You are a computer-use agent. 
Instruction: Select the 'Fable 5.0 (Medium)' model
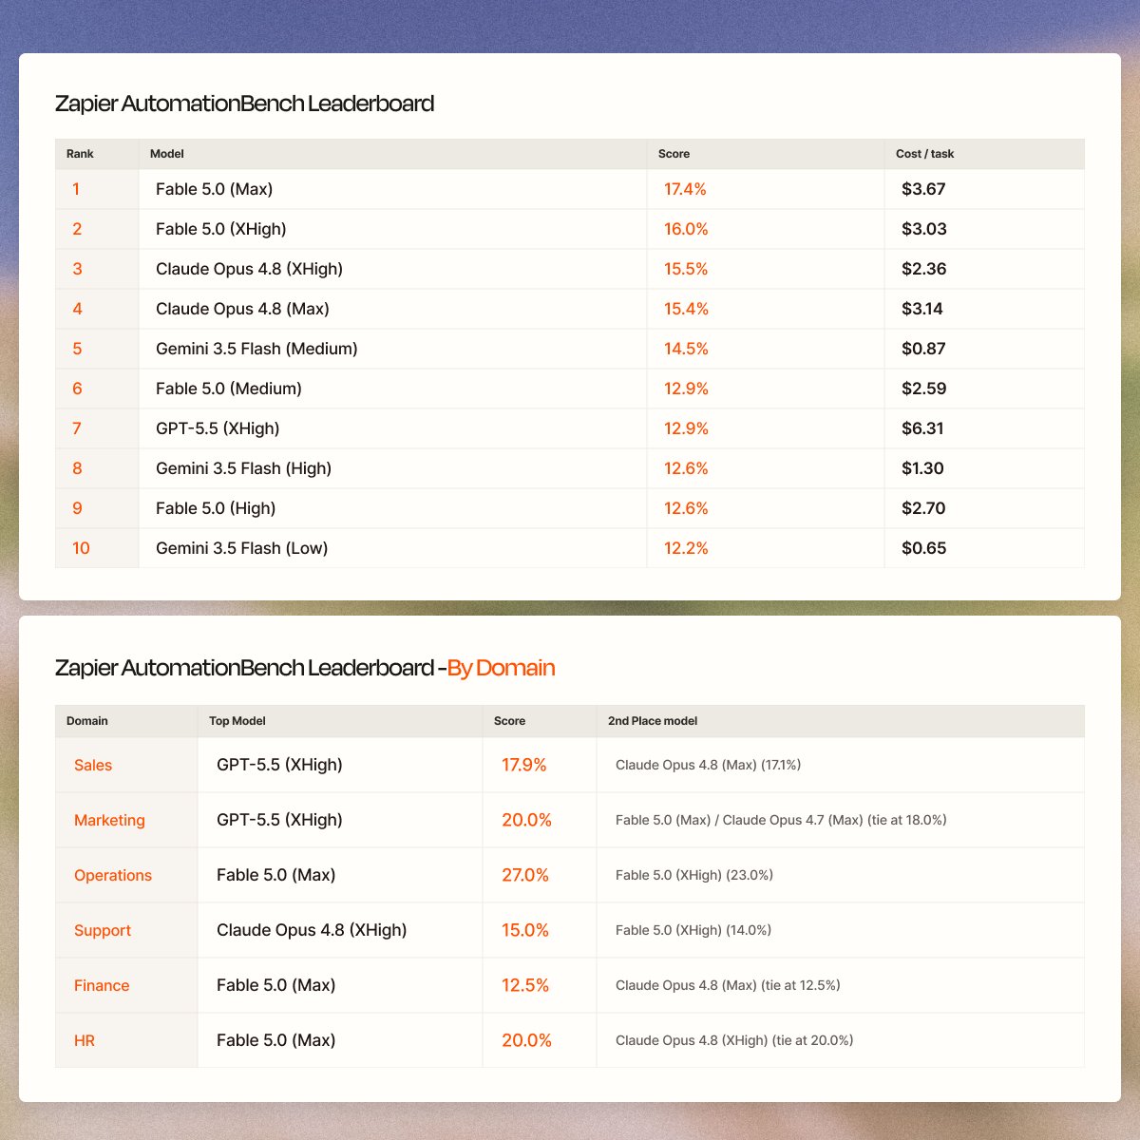pos(229,389)
